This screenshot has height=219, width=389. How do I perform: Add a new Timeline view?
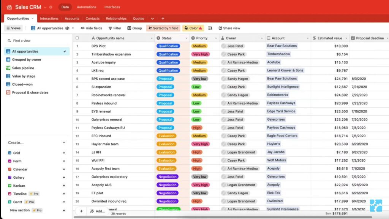(64, 194)
